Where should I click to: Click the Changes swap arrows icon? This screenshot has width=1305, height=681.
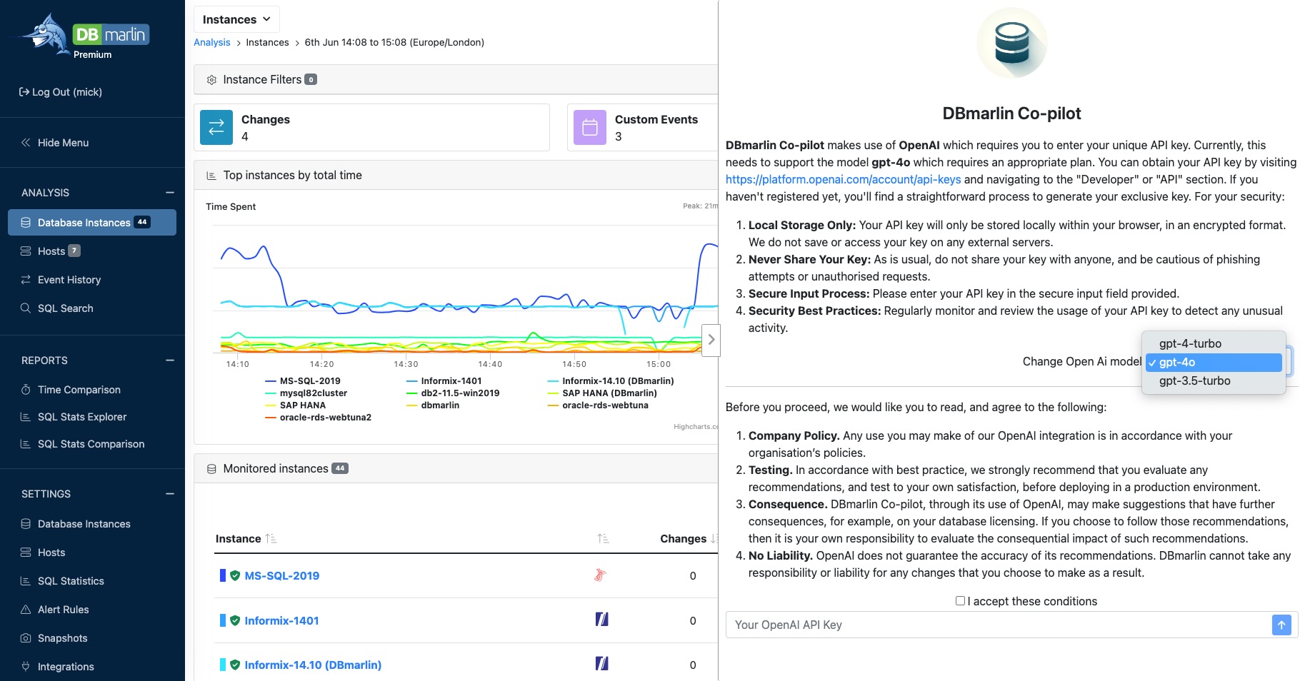(x=216, y=127)
